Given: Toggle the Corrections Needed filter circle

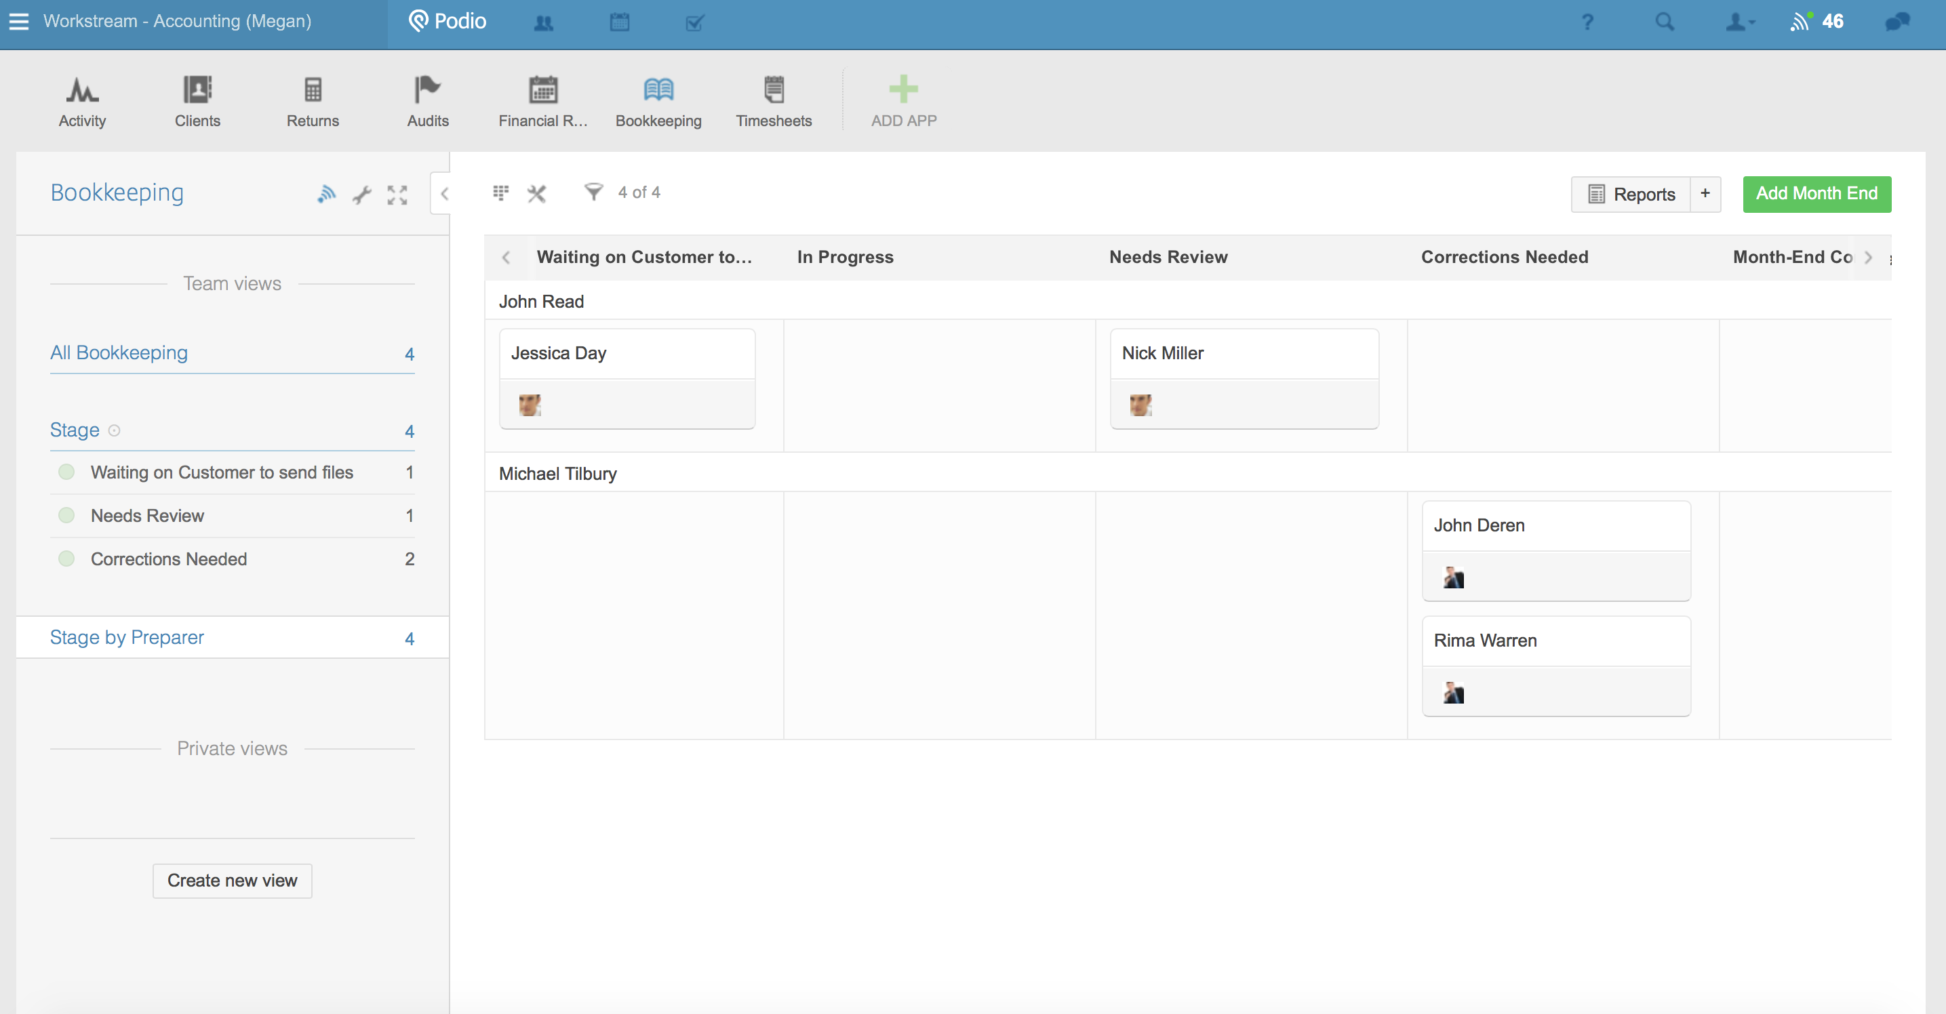Looking at the screenshot, I should tap(66, 559).
